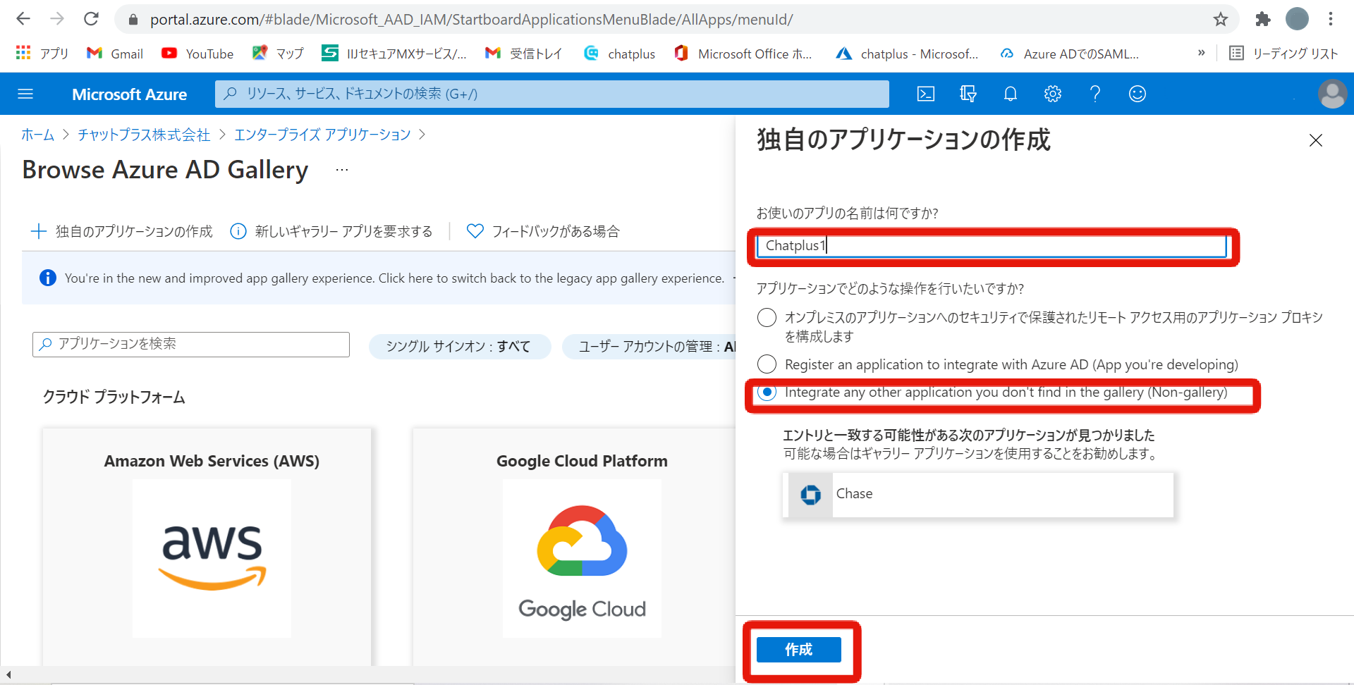The image size is (1354, 685).
Task: Open the ellipsis next to Browse Azure AD Gallery
Action: pyautogui.click(x=342, y=170)
